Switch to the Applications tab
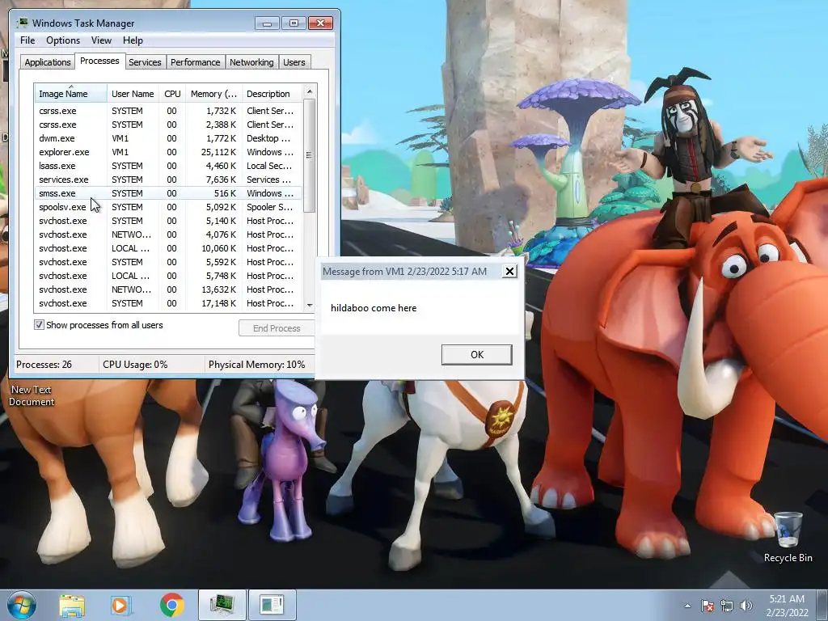This screenshot has height=621, width=828. 48,62
